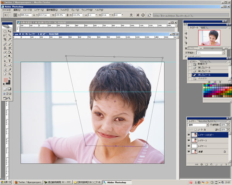This screenshot has height=185, width=232.
Task: Select the Dodge/Burn tool
Action: (9, 56)
